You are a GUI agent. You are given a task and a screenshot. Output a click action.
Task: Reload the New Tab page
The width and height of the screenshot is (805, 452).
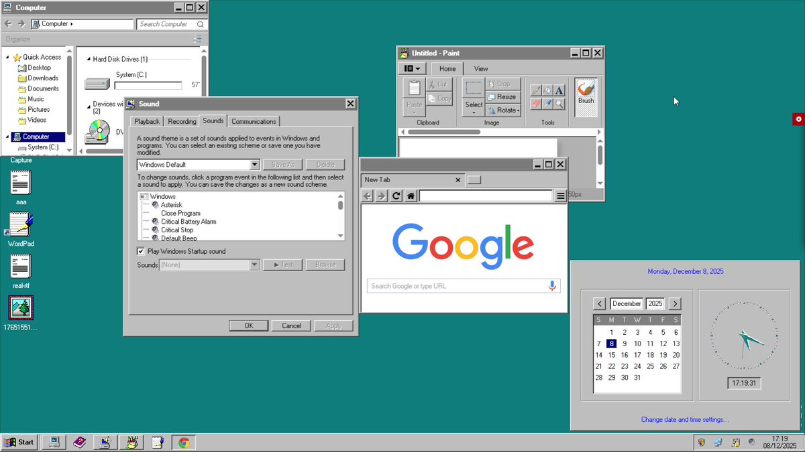click(396, 196)
